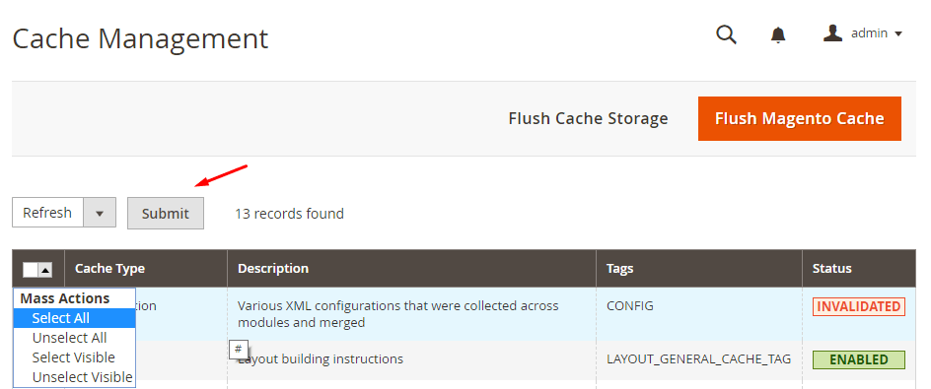
Task: Choose Select Visible from Mass Actions
Action: click(x=74, y=357)
